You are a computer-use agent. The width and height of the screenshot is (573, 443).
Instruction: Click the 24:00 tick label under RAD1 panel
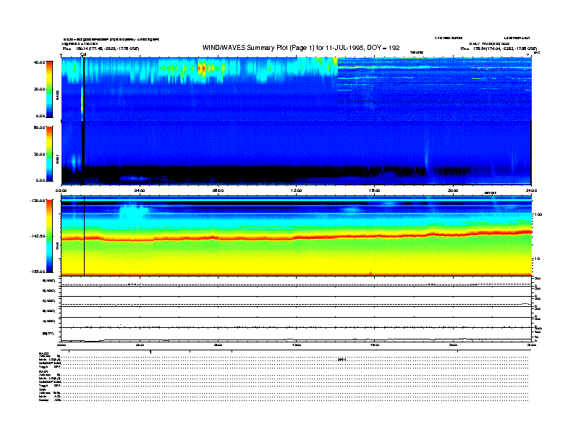[x=531, y=190]
